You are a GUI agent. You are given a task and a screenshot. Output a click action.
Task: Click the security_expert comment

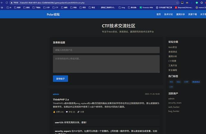pos(106,131)
